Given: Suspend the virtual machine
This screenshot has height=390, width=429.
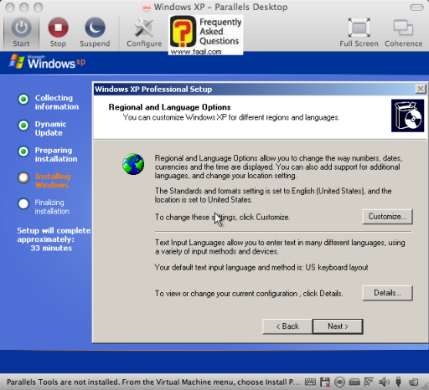Looking at the screenshot, I should pos(95,28).
